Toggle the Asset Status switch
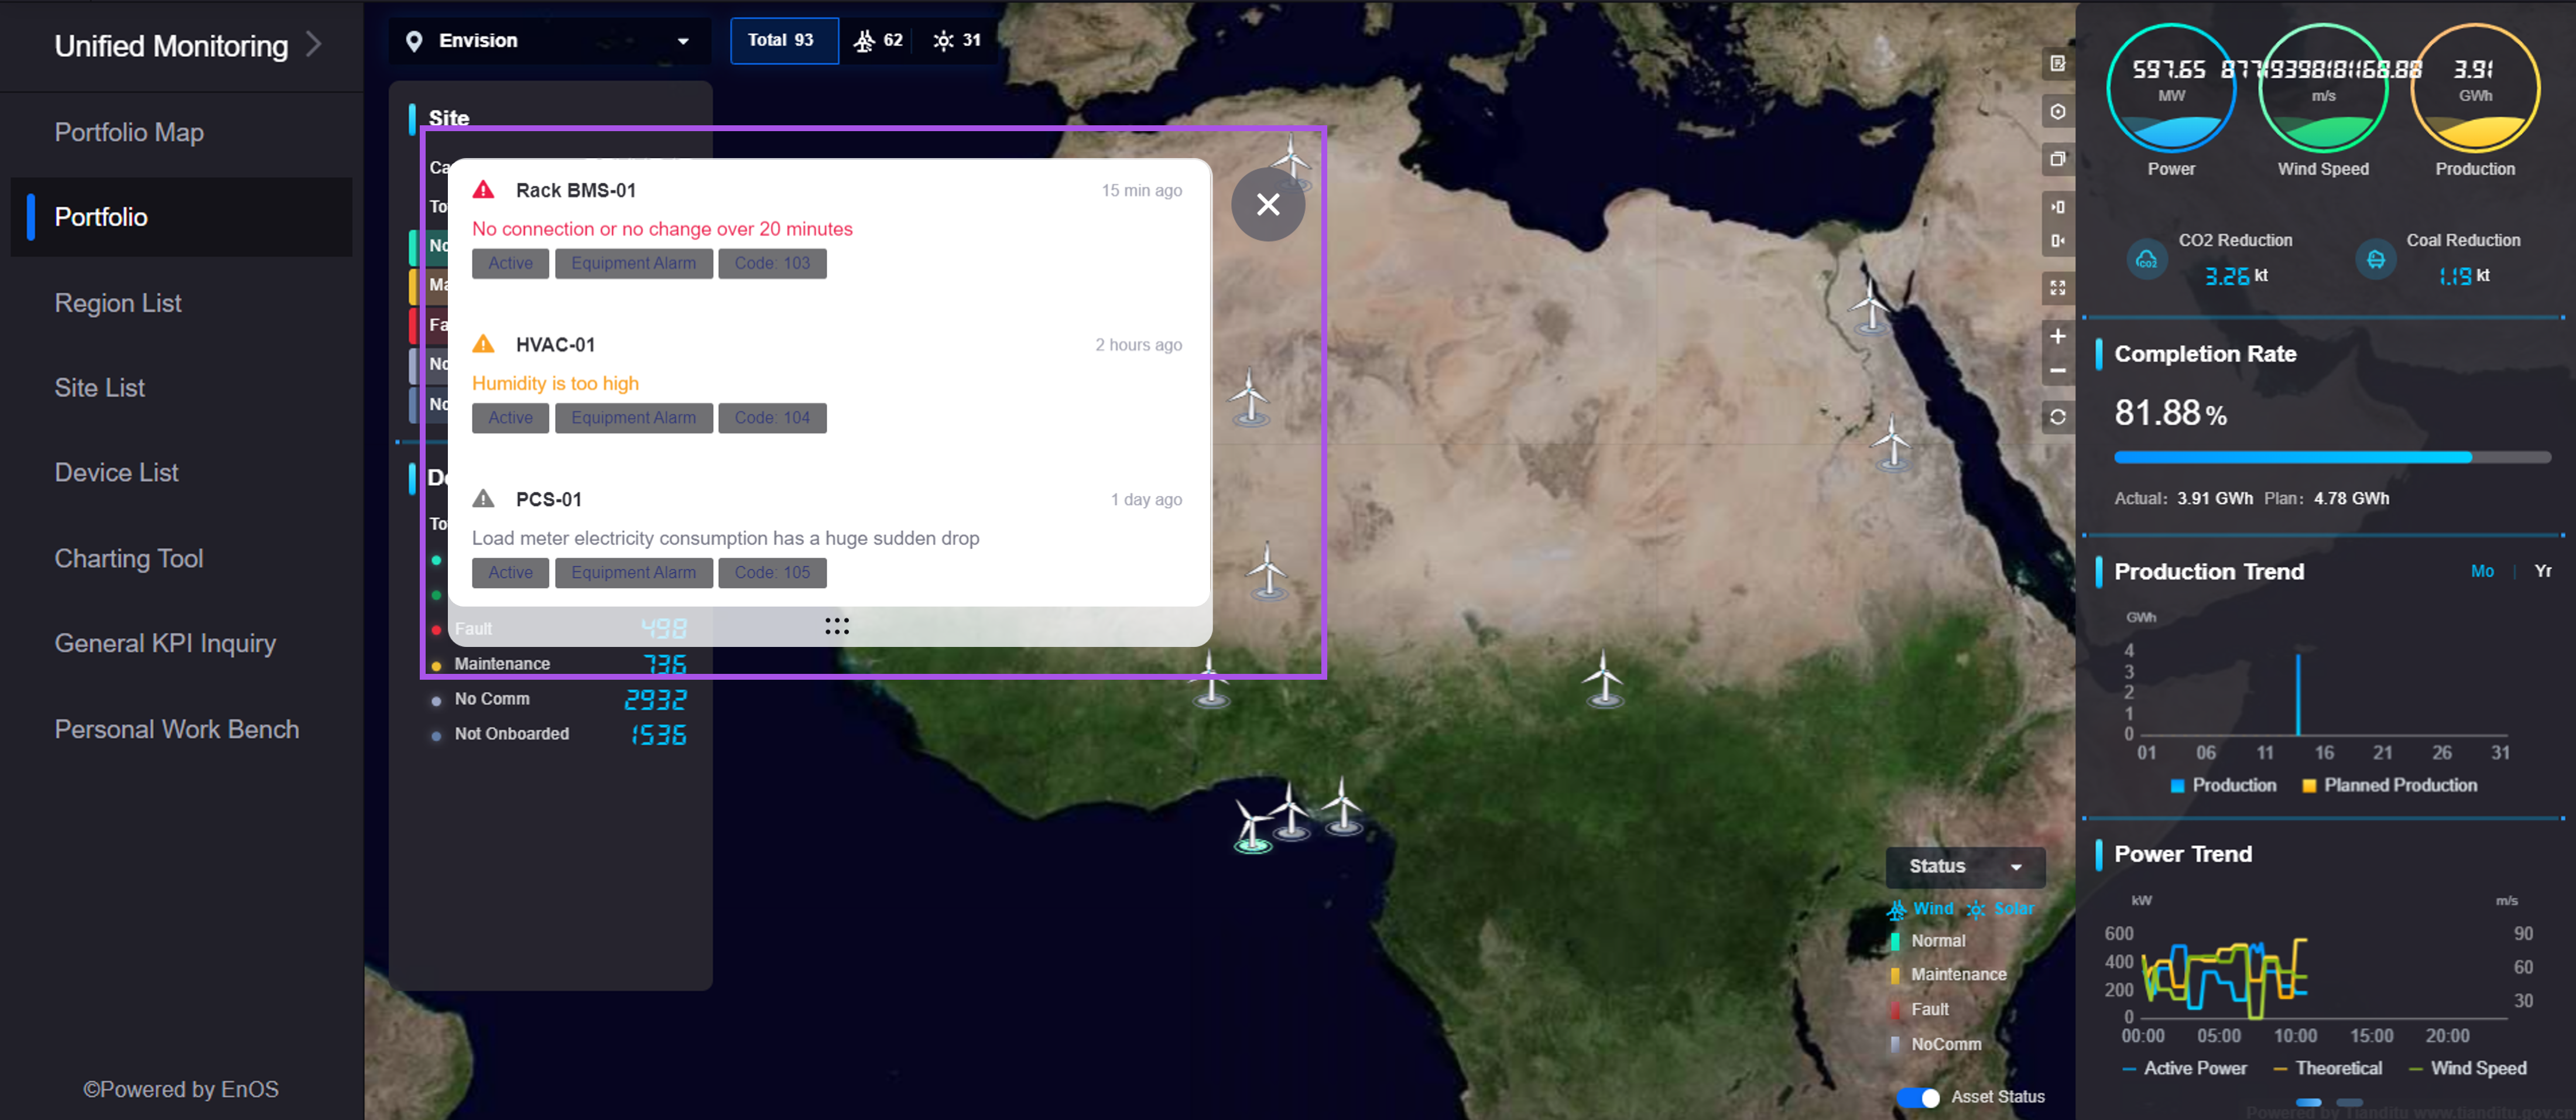Image resolution: width=2576 pixels, height=1120 pixels. point(1917,1097)
